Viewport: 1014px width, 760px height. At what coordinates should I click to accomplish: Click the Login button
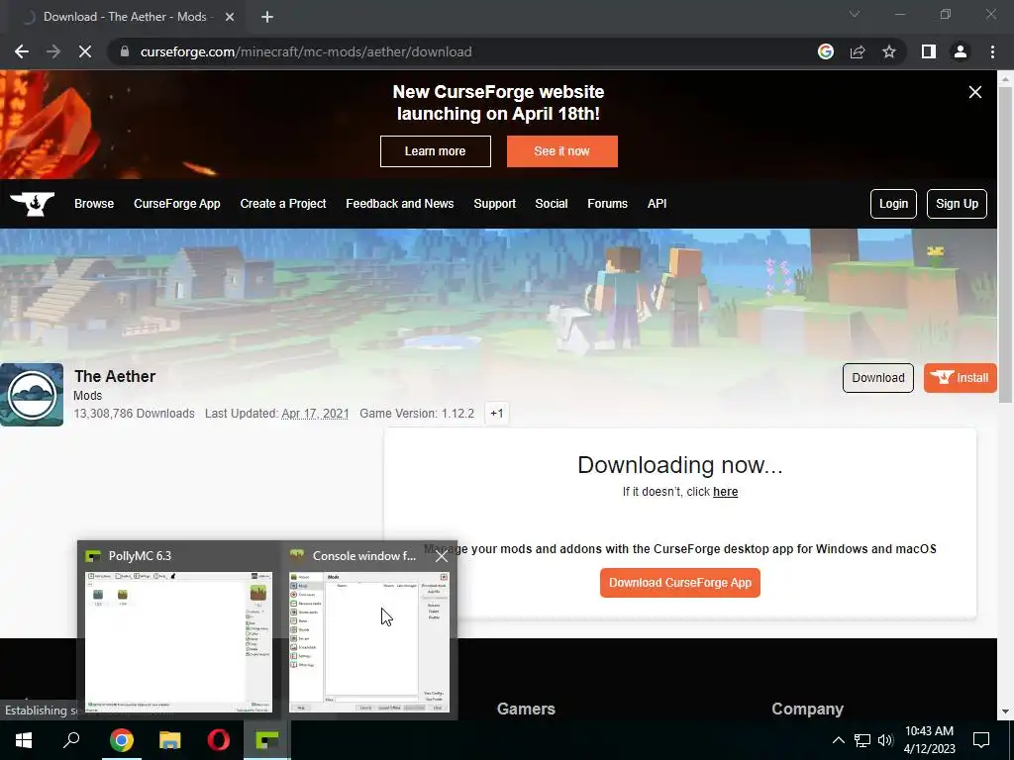pyautogui.click(x=894, y=204)
